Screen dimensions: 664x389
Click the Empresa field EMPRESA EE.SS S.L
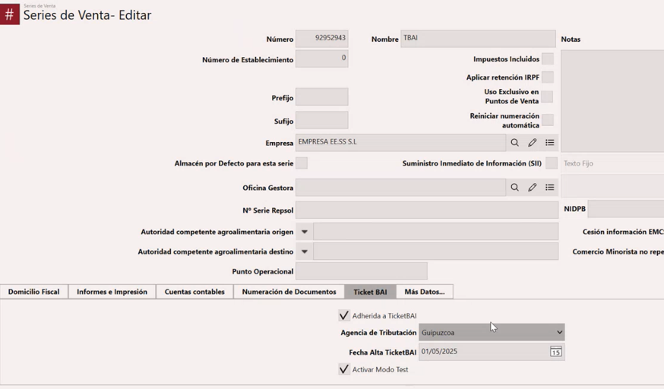(400, 143)
